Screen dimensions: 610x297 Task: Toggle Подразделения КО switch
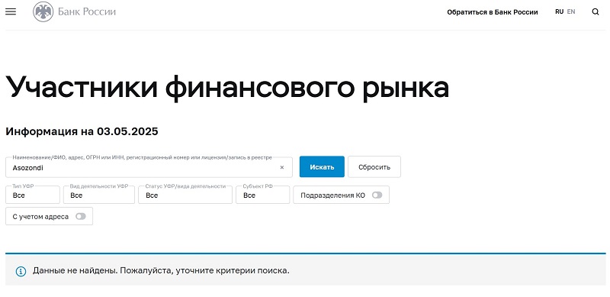pos(377,195)
